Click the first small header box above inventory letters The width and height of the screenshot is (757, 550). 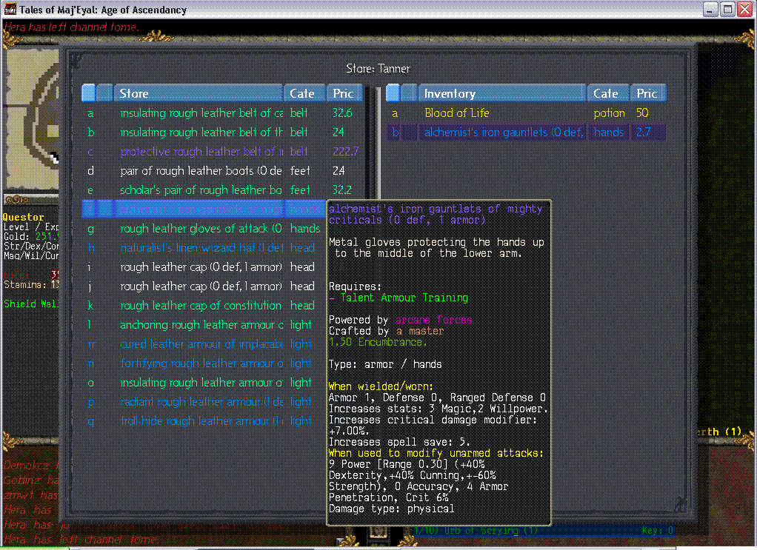click(x=393, y=93)
